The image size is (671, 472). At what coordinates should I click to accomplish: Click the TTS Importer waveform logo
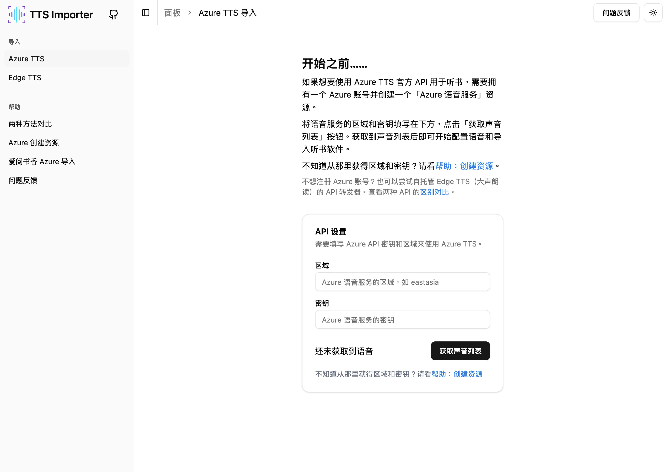[x=17, y=14]
